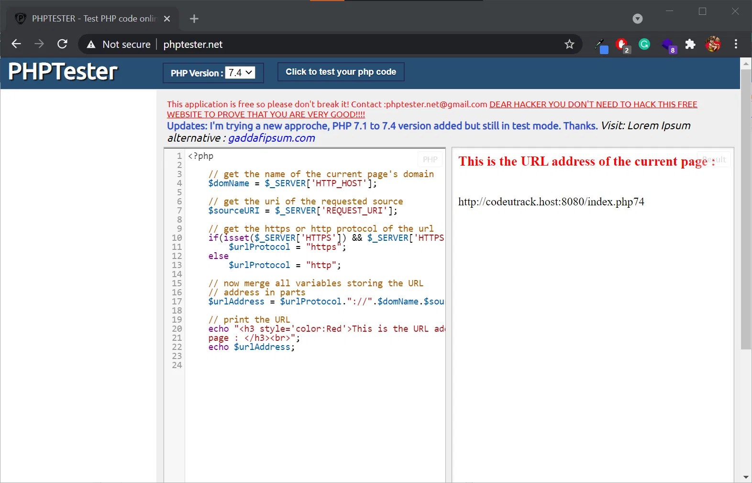The height and width of the screenshot is (483, 752).
Task: Click the line '$urlProtocol = "http";'
Action: [x=285, y=265]
